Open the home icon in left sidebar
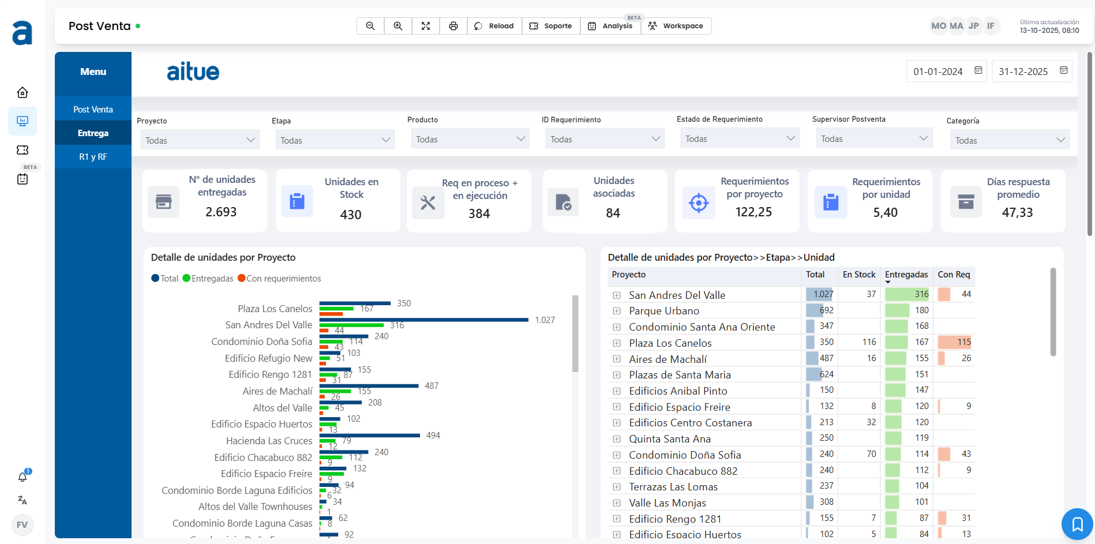Image resolution: width=1095 pixels, height=544 pixels. pyautogui.click(x=22, y=92)
